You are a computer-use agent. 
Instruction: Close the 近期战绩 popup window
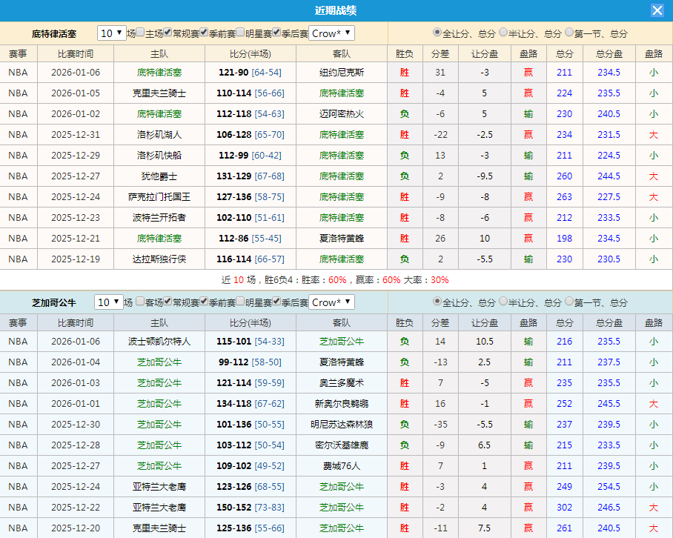(659, 10)
